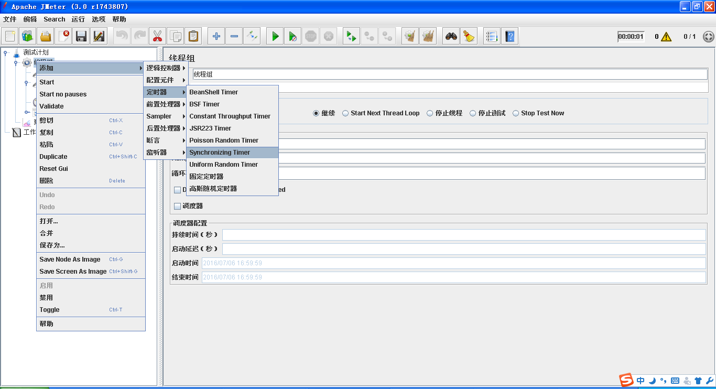This screenshot has width=716, height=389.
Task: Click the Redo arrow toolbar icon
Action: click(x=139, y=36)
